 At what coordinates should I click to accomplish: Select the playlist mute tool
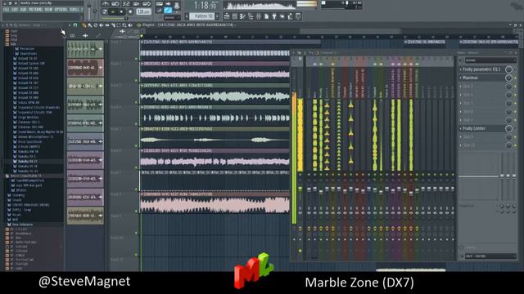click(101, 25)
